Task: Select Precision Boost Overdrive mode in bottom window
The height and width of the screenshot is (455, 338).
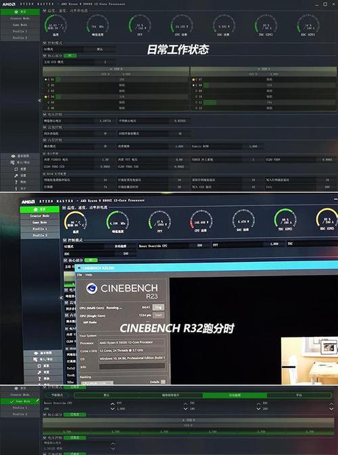Action: coord(170,395)
